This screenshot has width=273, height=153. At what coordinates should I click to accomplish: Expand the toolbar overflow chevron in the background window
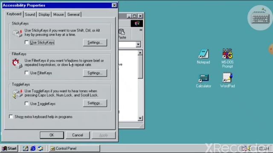pos(141,30)
